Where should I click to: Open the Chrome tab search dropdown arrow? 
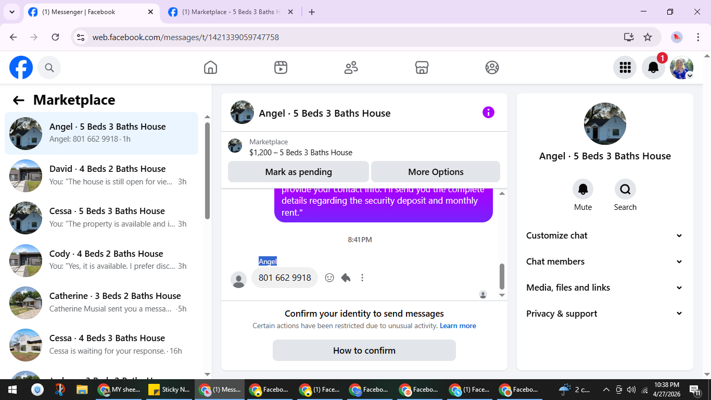click(x=11, y=11)
